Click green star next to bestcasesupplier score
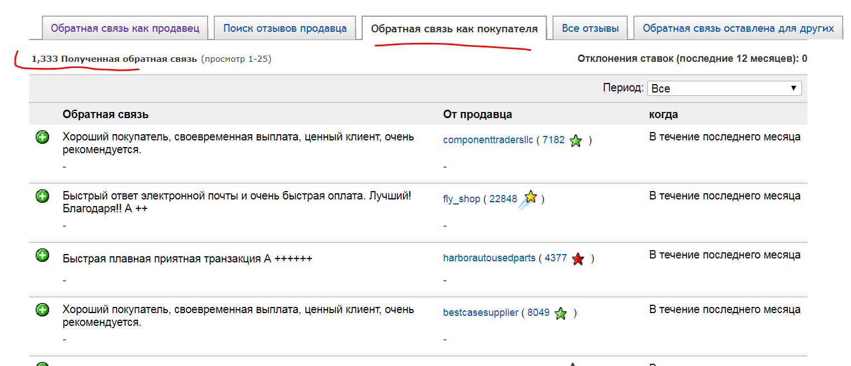Viewport: 851px width, 366px height. (561, 314)
